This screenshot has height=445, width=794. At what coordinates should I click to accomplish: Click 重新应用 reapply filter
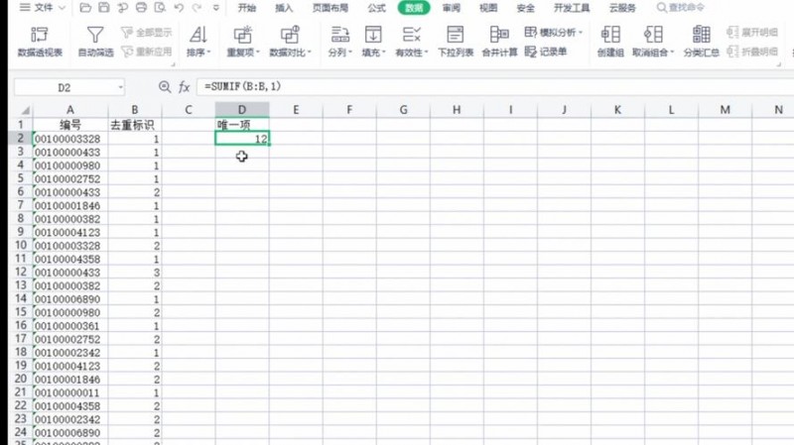point(147,52)
